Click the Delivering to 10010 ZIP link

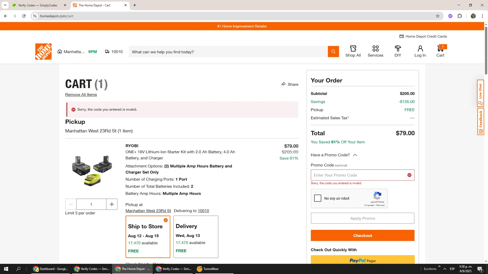coord(203,211)
